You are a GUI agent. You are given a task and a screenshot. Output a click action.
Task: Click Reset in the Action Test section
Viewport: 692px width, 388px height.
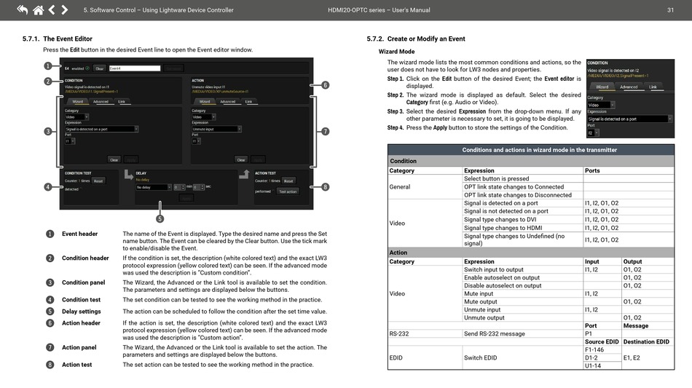[x=288, y=181]
